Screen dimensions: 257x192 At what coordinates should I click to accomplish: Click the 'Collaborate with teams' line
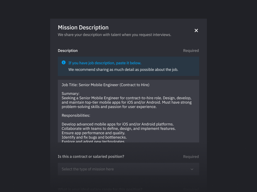[118, 128]
